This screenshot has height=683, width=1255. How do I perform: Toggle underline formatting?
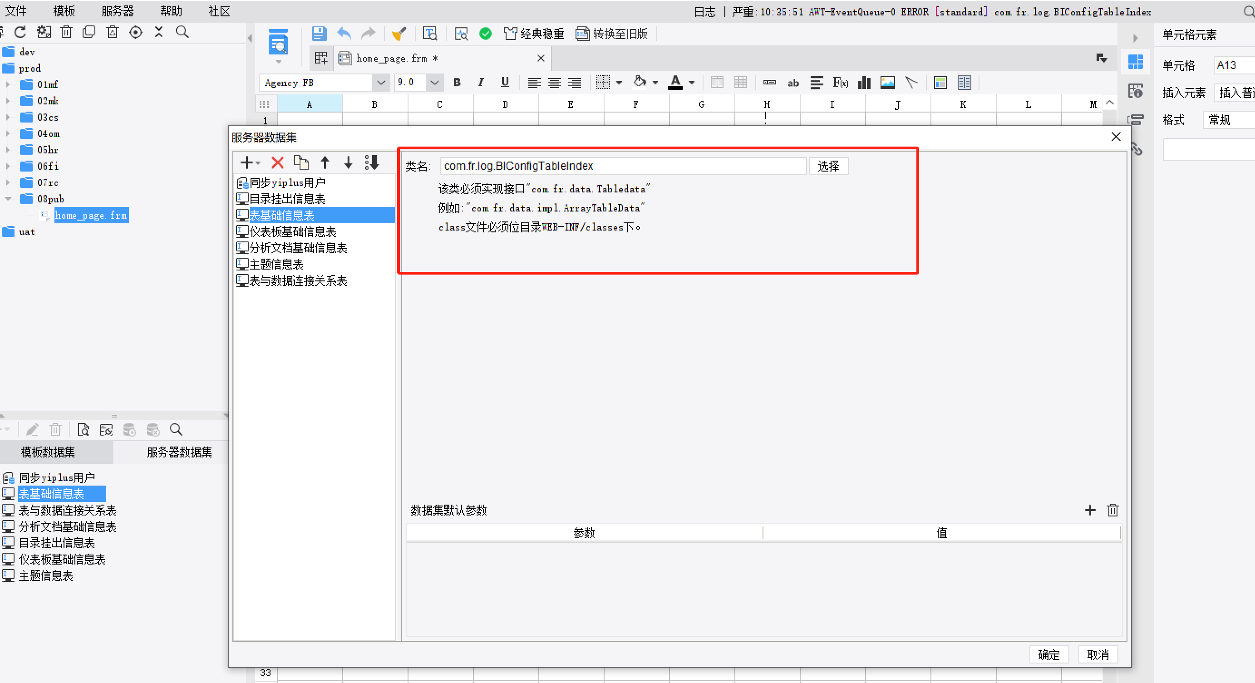tap(505, 82)
